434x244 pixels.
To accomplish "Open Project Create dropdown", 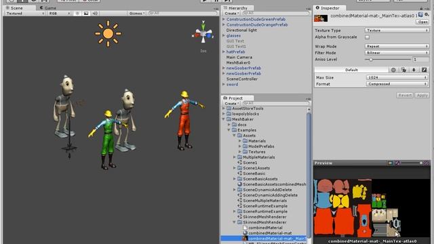I will coord(232,103).
